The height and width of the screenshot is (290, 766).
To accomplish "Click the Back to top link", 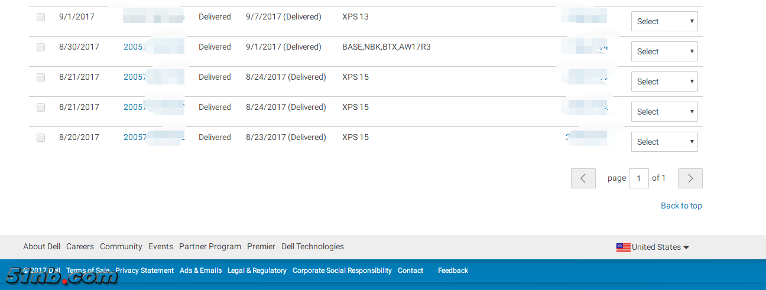I will 681,206.
